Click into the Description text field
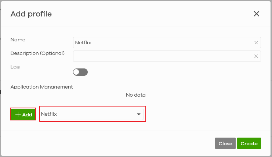Image resolution: width=272 pixels, height=157 pixels. (162, 56)
